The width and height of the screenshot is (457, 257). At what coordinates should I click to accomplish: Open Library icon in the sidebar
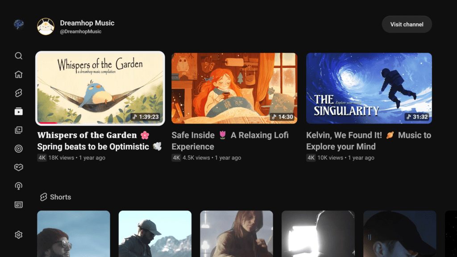[x=19, y=130]
